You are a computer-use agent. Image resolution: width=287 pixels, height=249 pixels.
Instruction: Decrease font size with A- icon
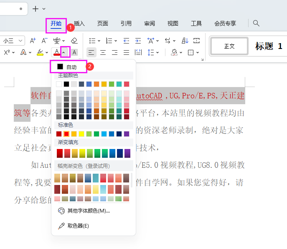point(44,41)
